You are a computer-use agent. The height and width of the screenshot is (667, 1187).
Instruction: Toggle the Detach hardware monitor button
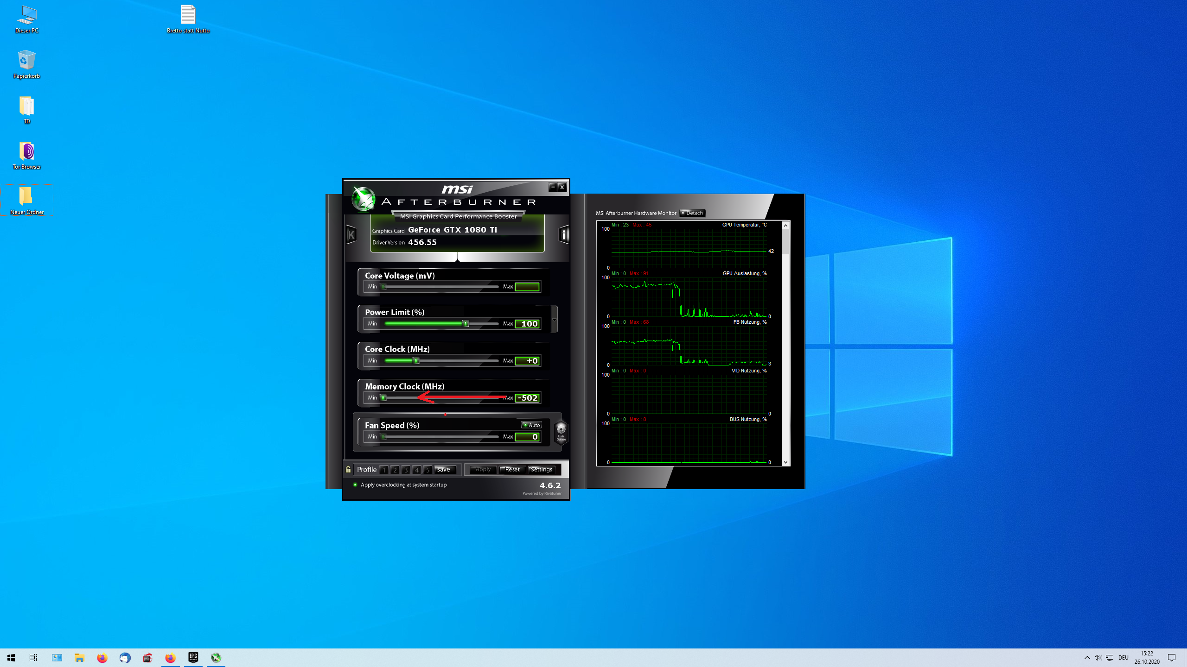click(x=692, y=213)
